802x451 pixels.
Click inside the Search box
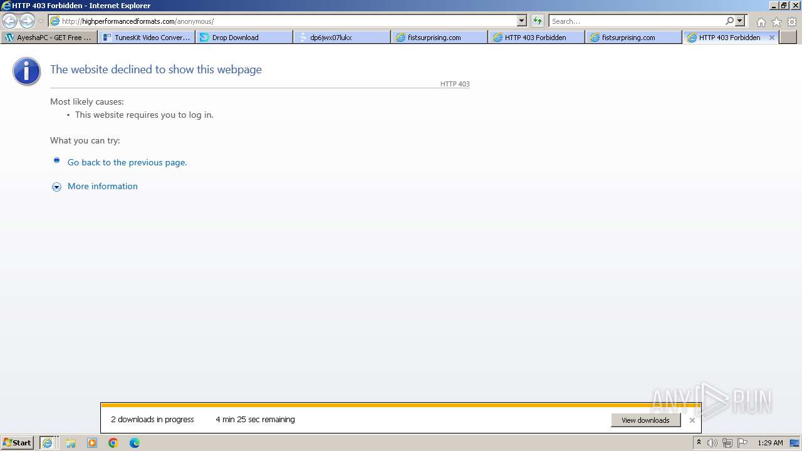636,21
